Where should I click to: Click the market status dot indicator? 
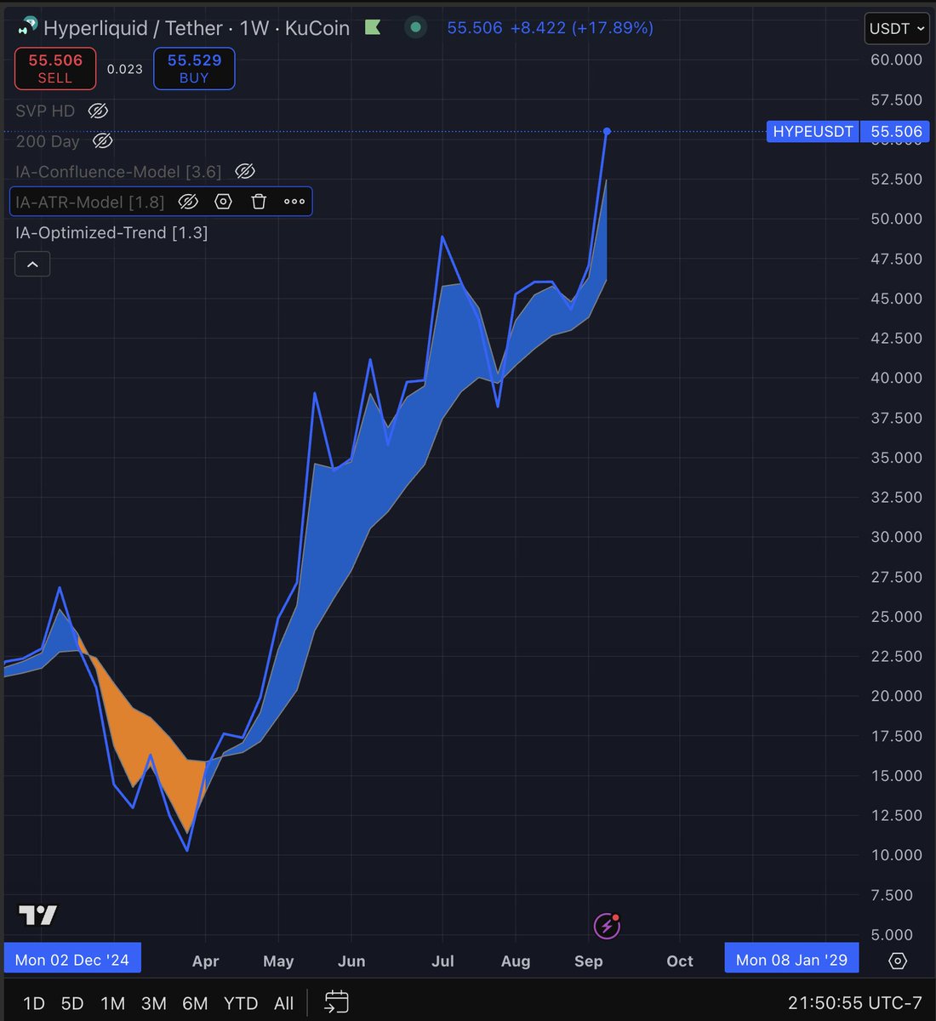[x=415, y=27]
